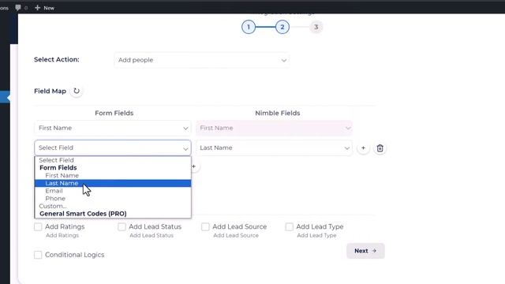
Task: Go to step 2 of the wizard
Action: tap(282, 27)
